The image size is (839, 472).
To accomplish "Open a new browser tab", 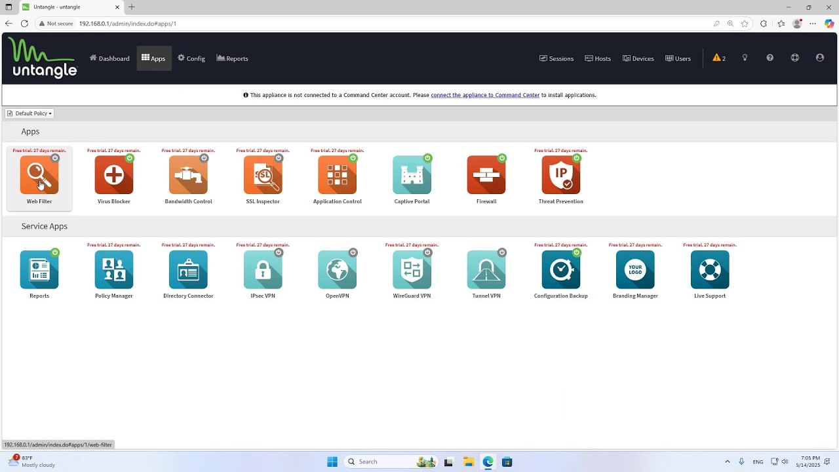I will [132, 7].
